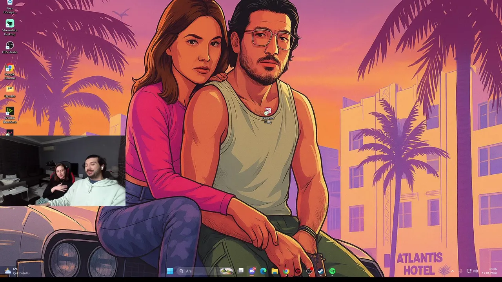Open NVIDIA Broadcast desktop shortcut
This screenshot has width=502, height=282.
pos(10,115)
